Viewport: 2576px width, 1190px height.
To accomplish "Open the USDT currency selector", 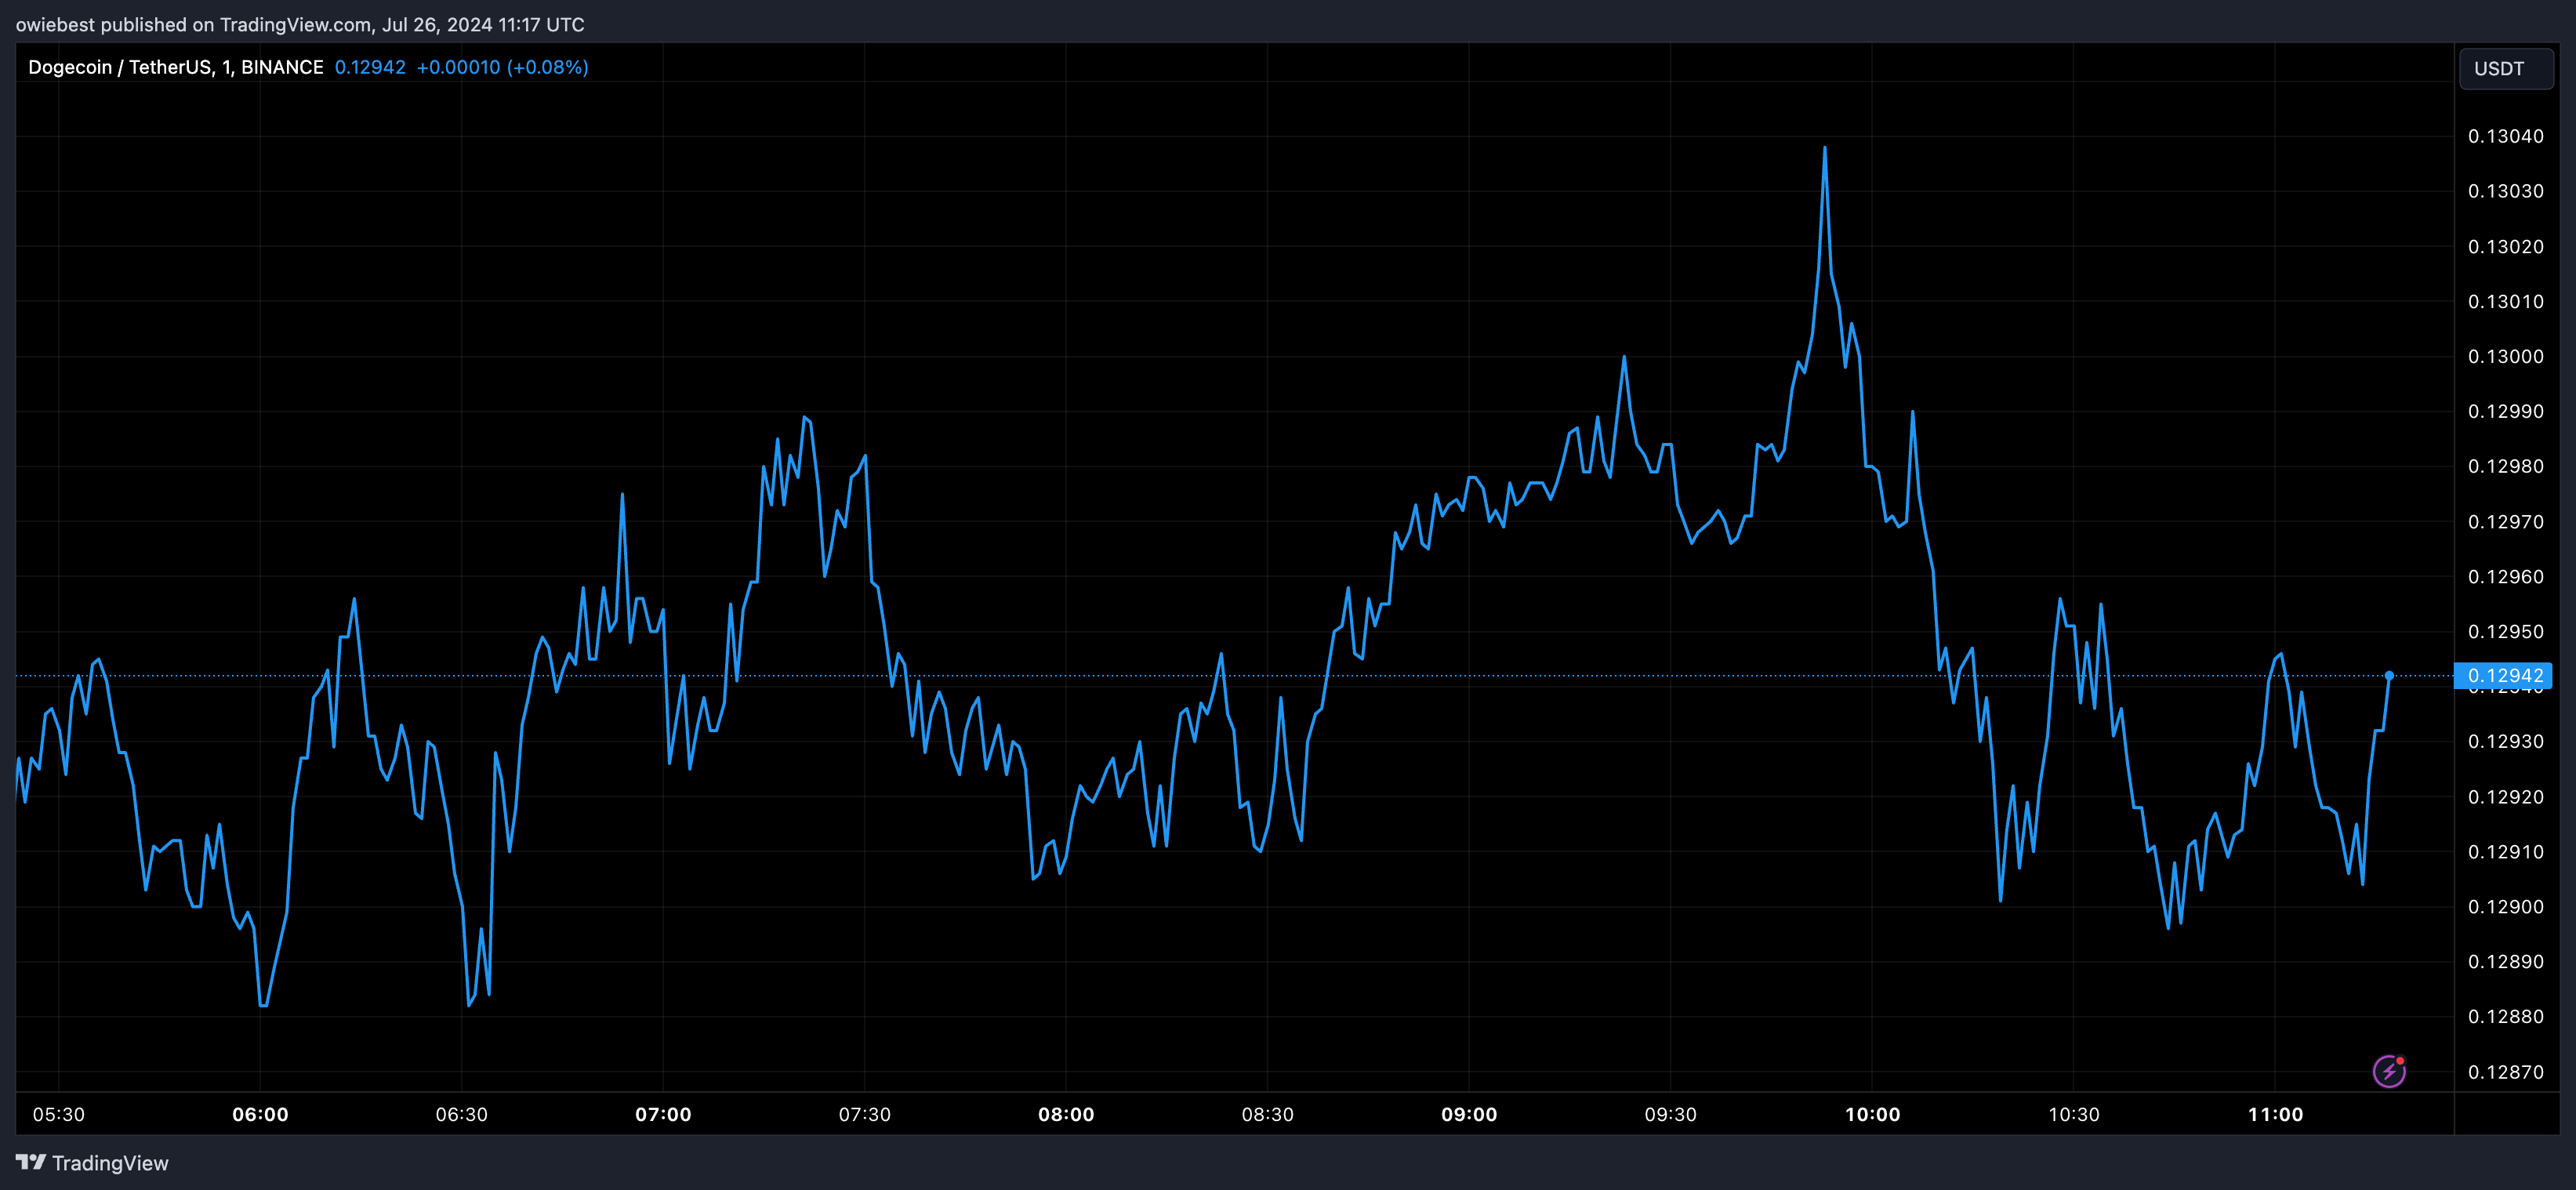I will point(2505,68).
